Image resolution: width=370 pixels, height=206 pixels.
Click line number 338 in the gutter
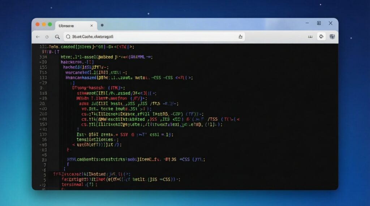point(43,57)
